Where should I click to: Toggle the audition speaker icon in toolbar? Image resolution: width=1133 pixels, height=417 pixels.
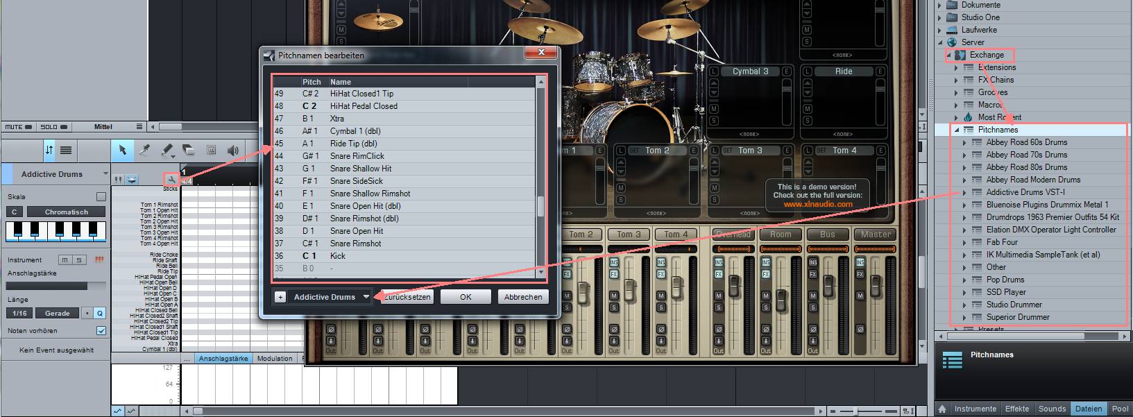233,150
